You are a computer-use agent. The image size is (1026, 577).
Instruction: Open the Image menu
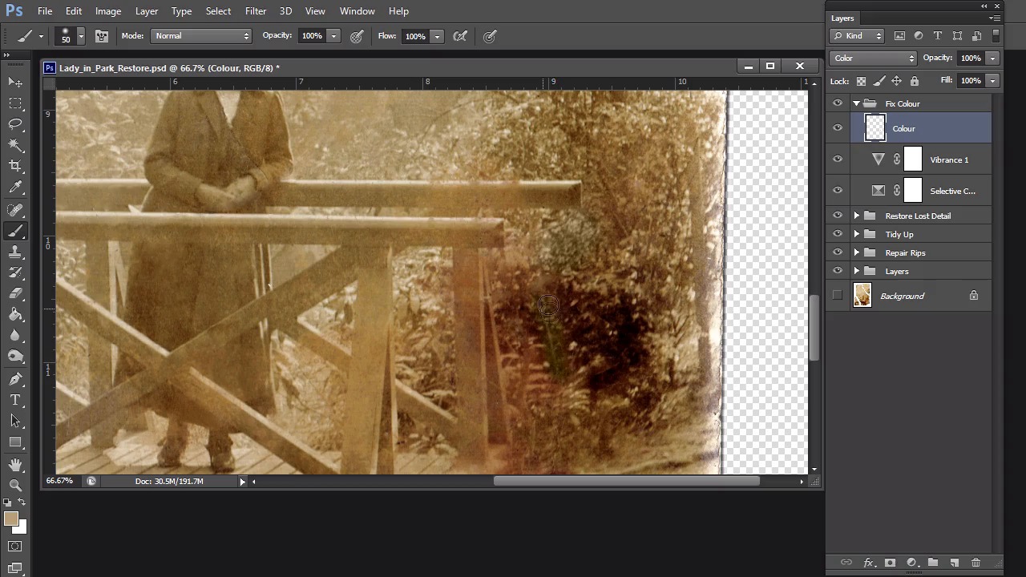click(108, 11)
